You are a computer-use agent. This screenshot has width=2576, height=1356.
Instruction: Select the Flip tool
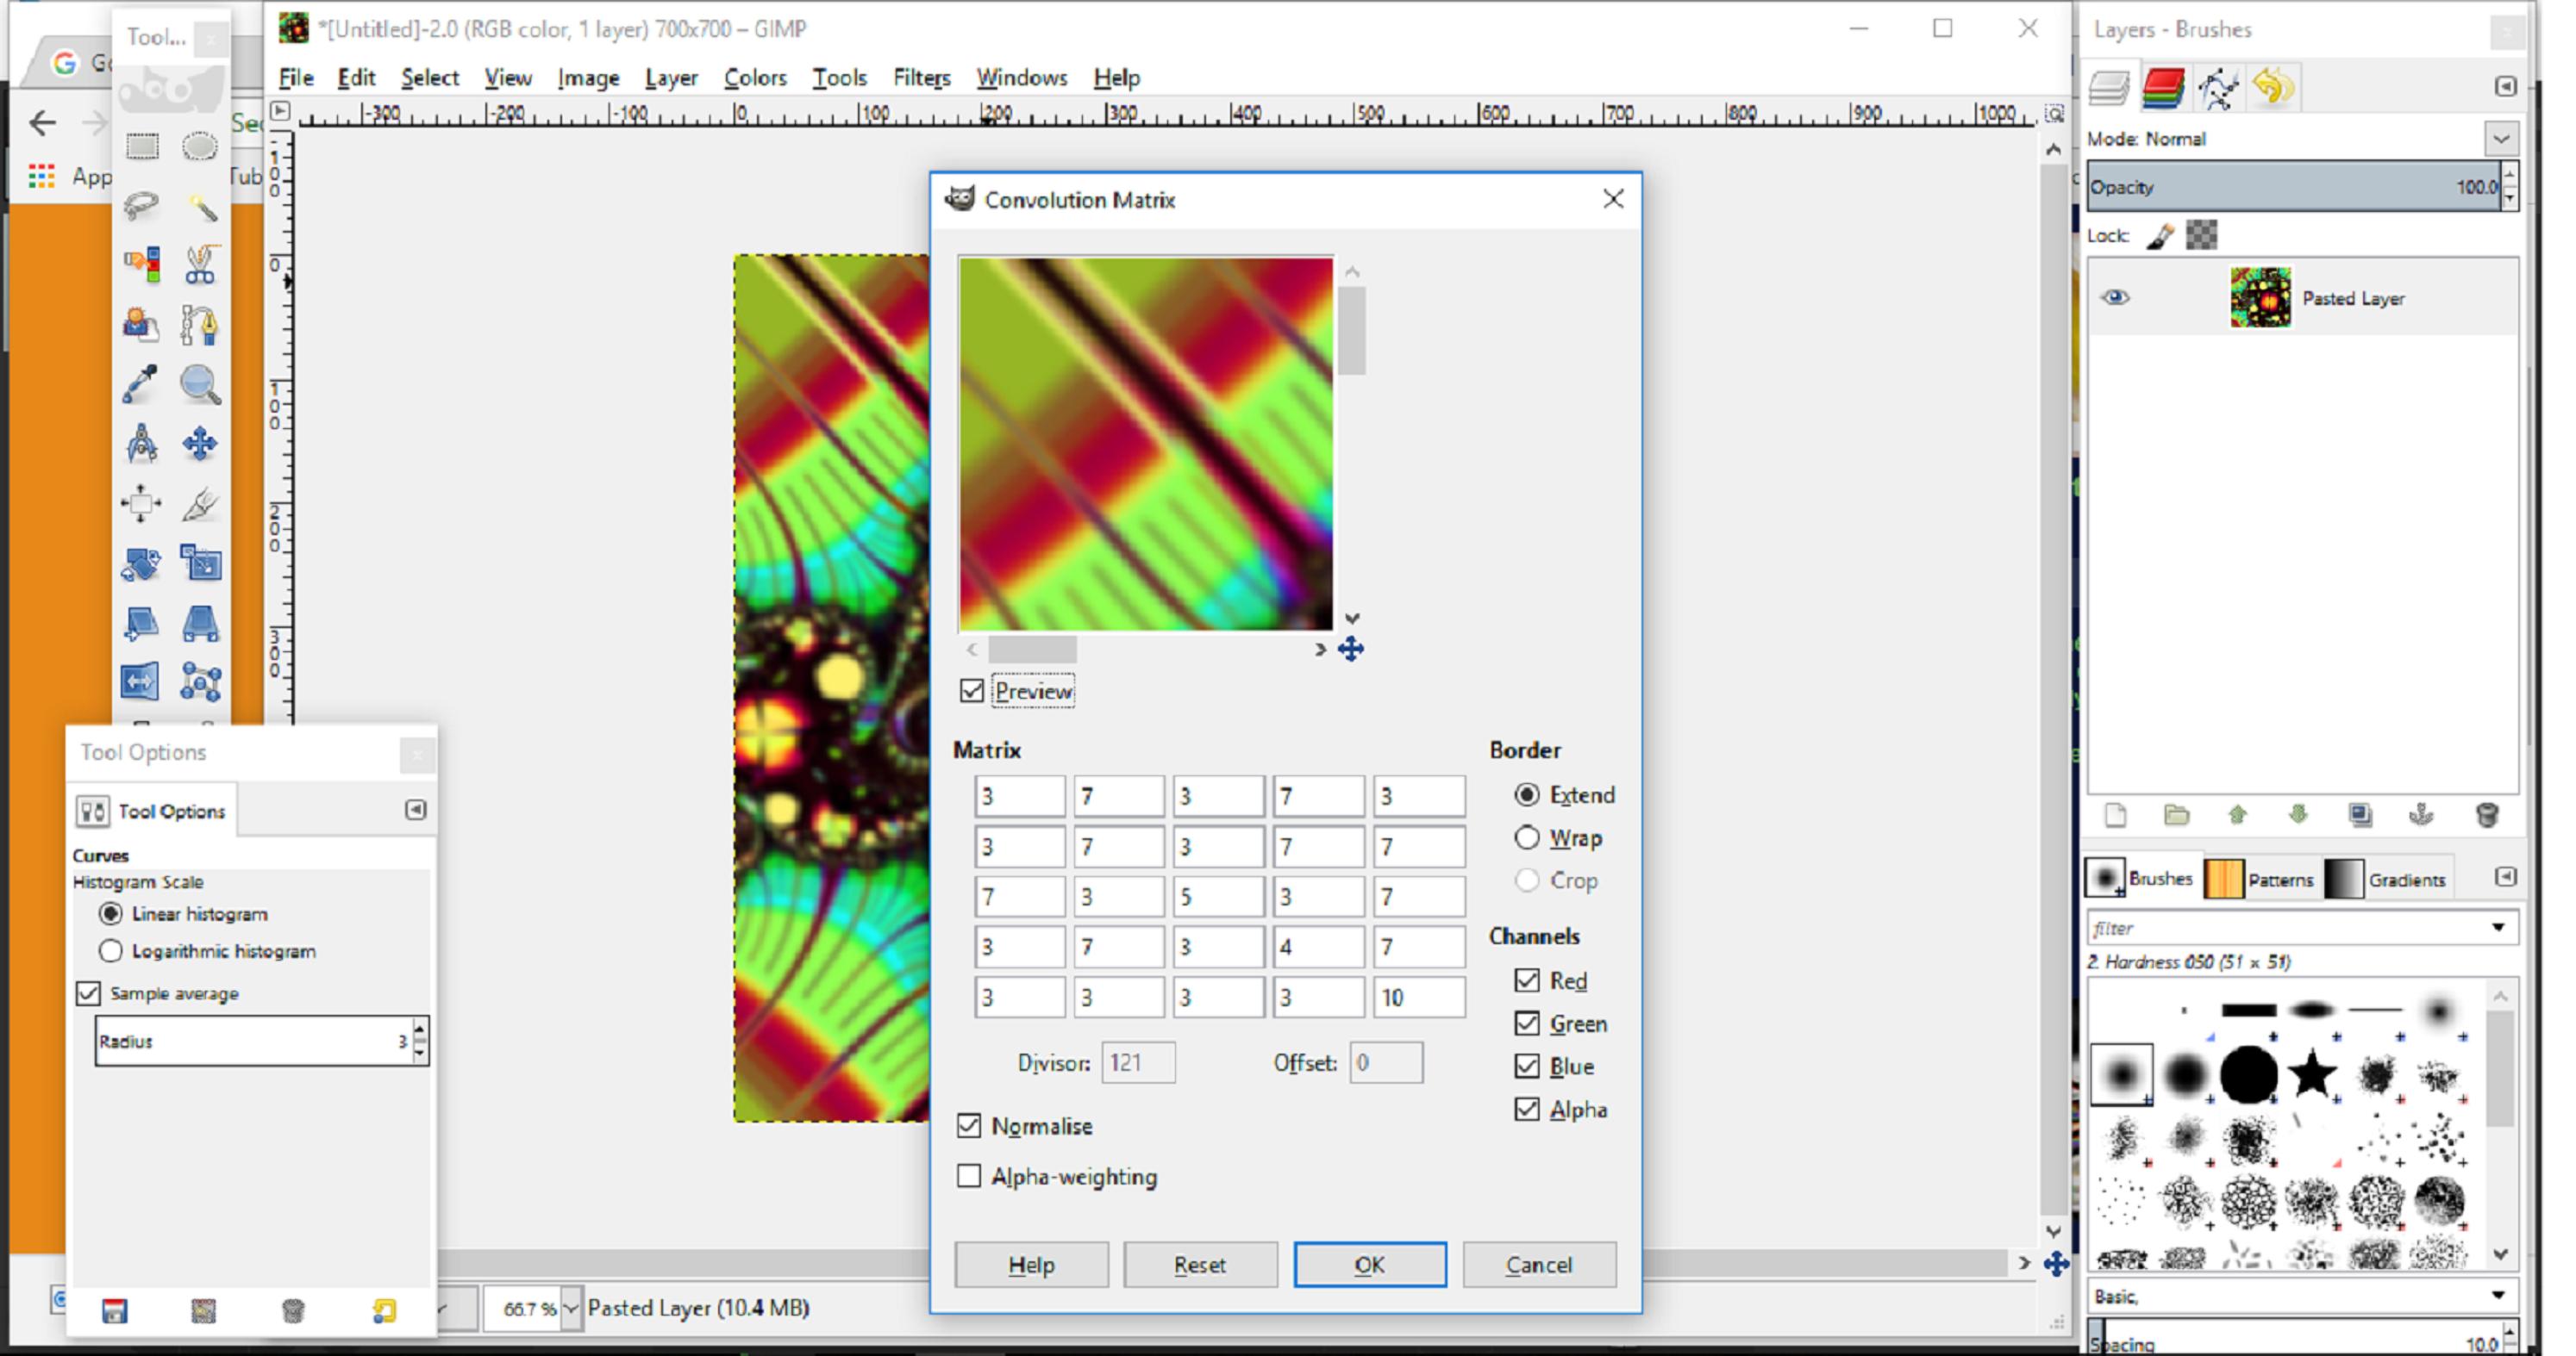point(141,682)
